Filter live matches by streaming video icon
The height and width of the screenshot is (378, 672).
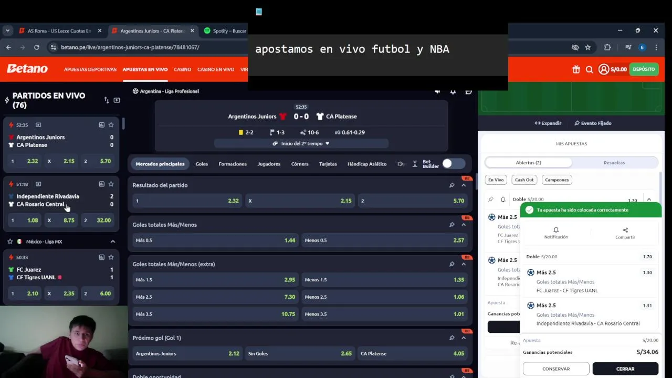point(117,100)
